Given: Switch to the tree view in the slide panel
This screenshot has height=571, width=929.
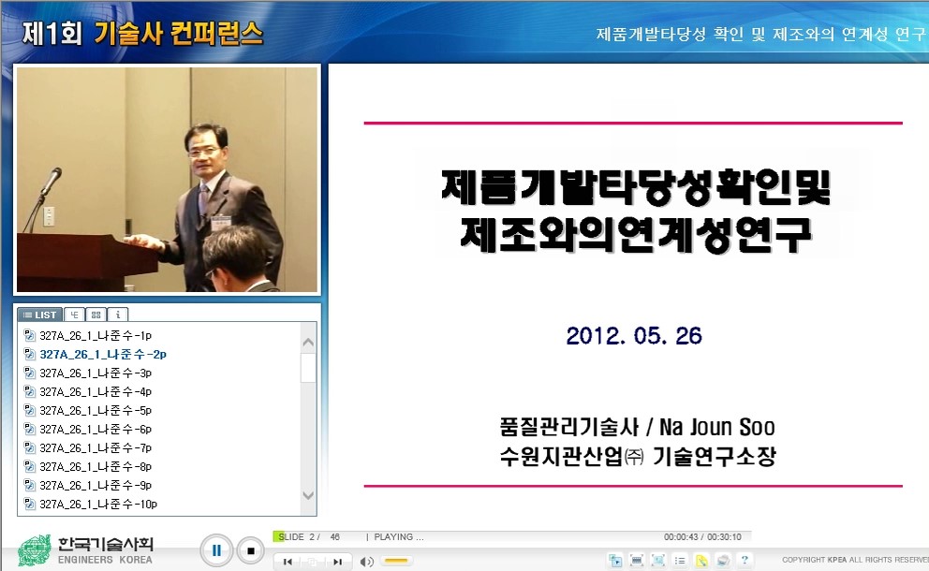Looking at the screenshot, I should point(74,314).
